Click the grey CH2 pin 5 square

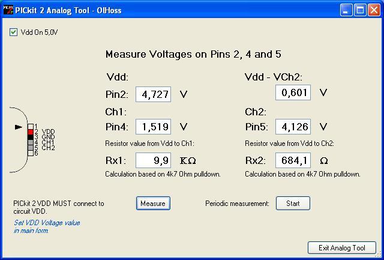coord(31,148)
